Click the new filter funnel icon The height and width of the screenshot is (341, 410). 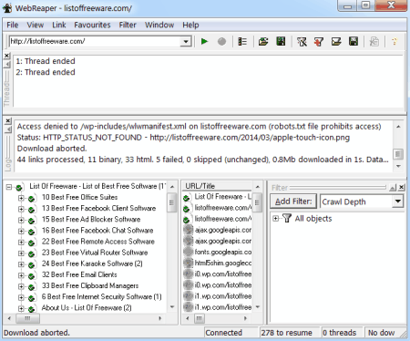tap(302, 41)
